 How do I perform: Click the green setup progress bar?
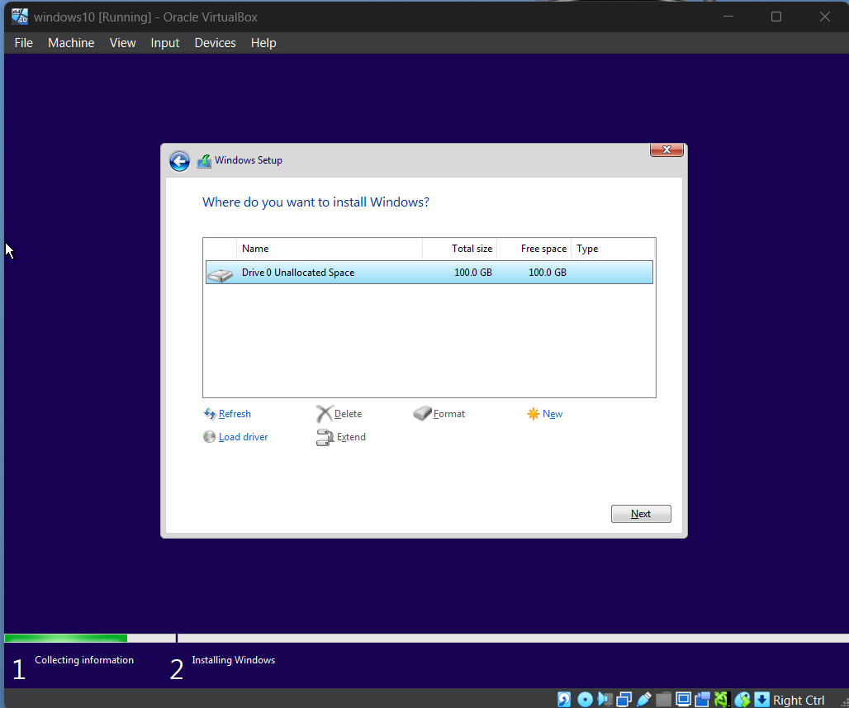coord(65,638)
